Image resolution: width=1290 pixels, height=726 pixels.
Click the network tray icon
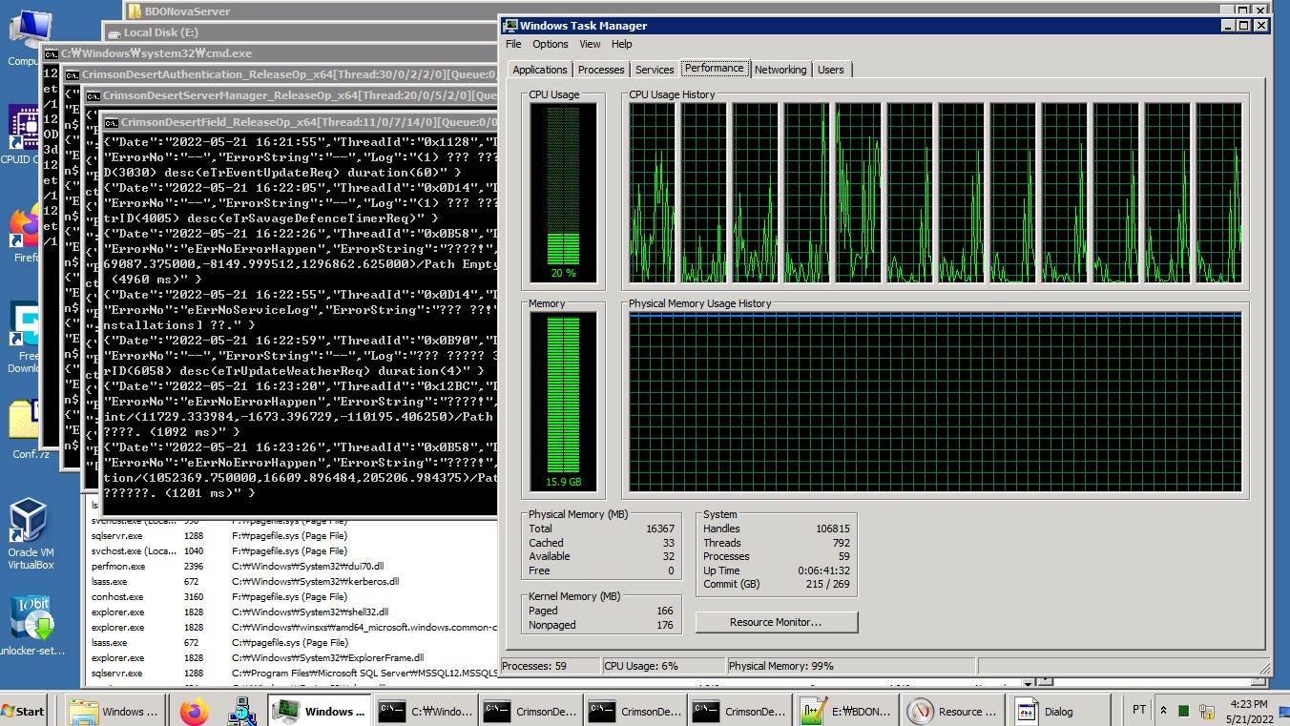(x=1205, y=711)
